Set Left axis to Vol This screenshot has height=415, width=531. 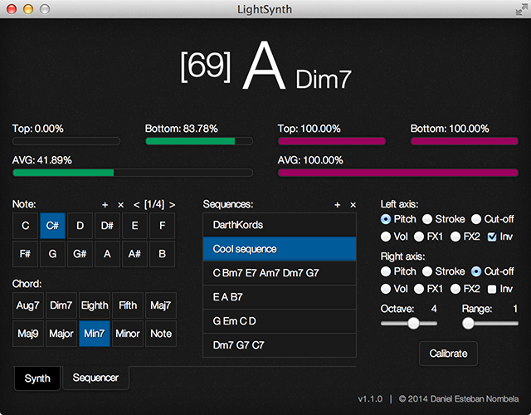[x=386, y=237]
